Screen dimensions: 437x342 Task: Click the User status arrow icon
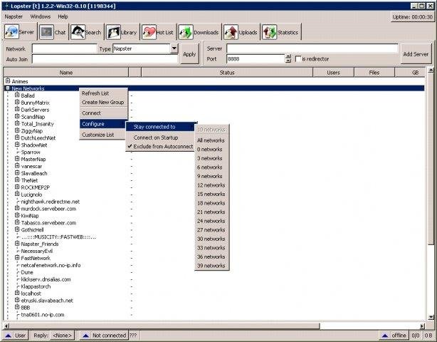(x=8, y=336)
